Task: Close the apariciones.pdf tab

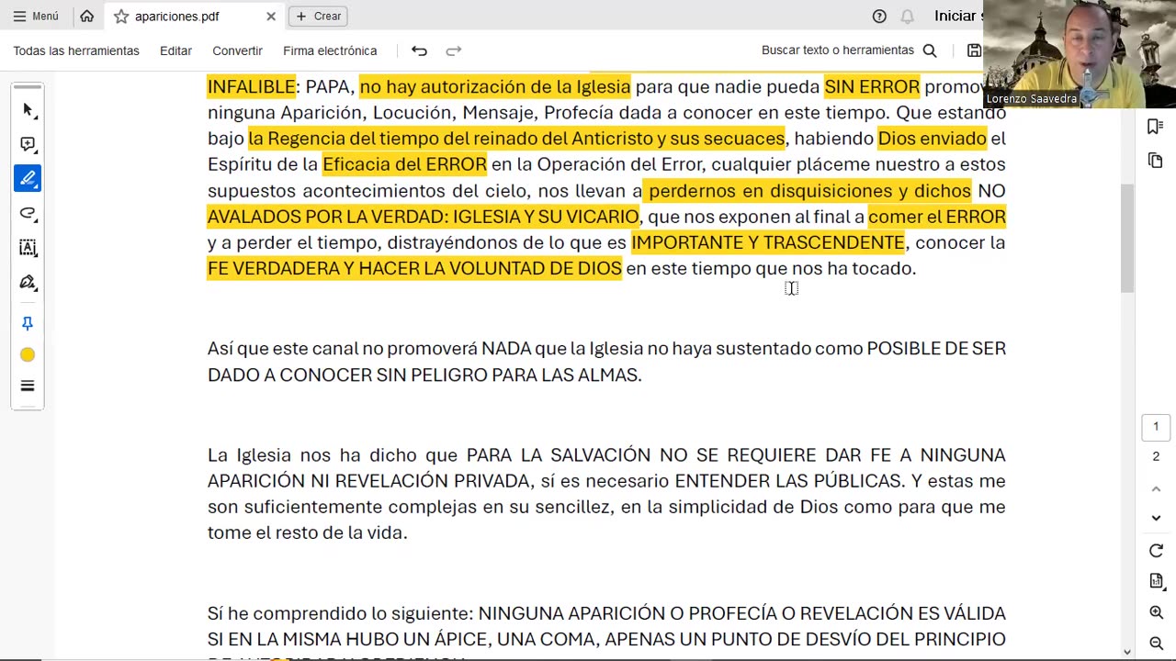Action: 271,17
